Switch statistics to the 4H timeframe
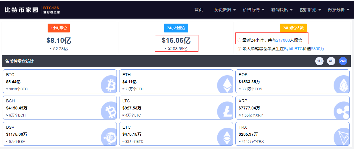This screenshot has width=354, height=149. point(331,61)
